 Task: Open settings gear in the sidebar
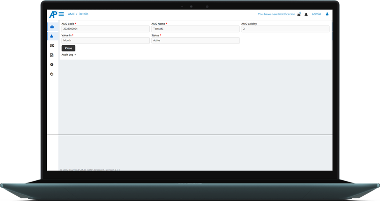52,64
